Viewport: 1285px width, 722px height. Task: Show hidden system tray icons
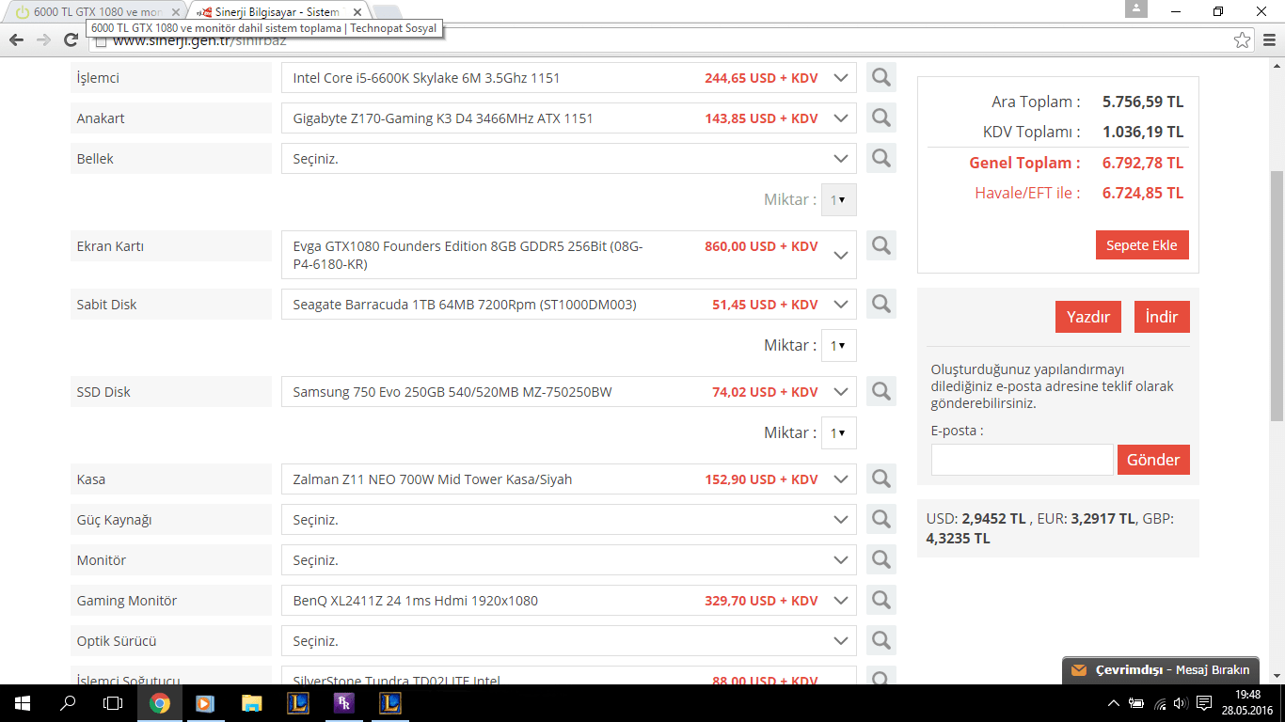[x=1114, y=703]
